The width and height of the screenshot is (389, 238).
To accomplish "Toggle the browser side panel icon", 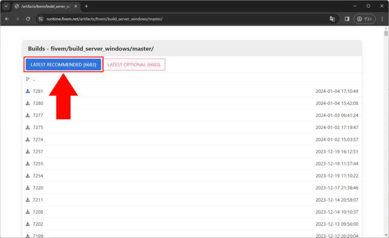I will (347, 19).
